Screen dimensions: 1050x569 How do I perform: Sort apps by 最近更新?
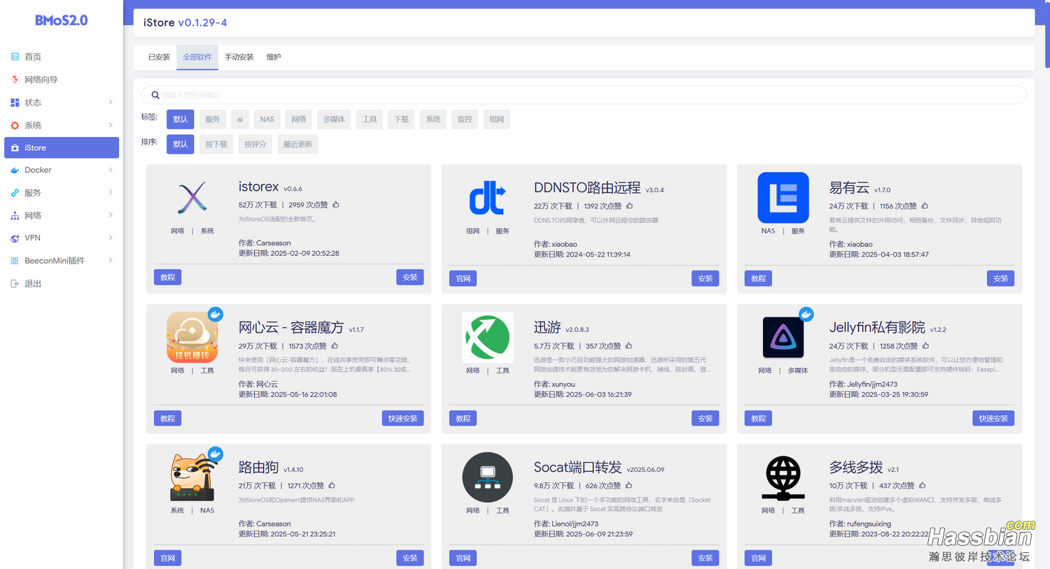pyautogui.click(x=297, y=145)
